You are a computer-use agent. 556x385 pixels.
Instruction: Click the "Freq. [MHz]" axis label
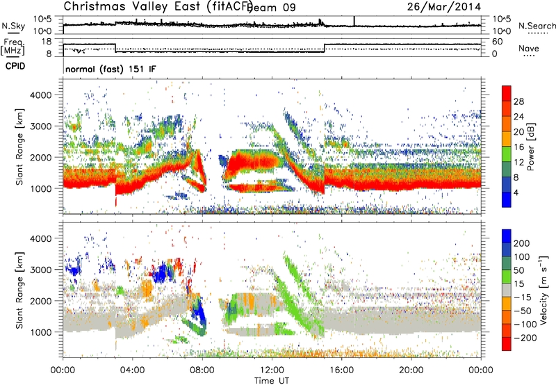[x=13, y=47]
